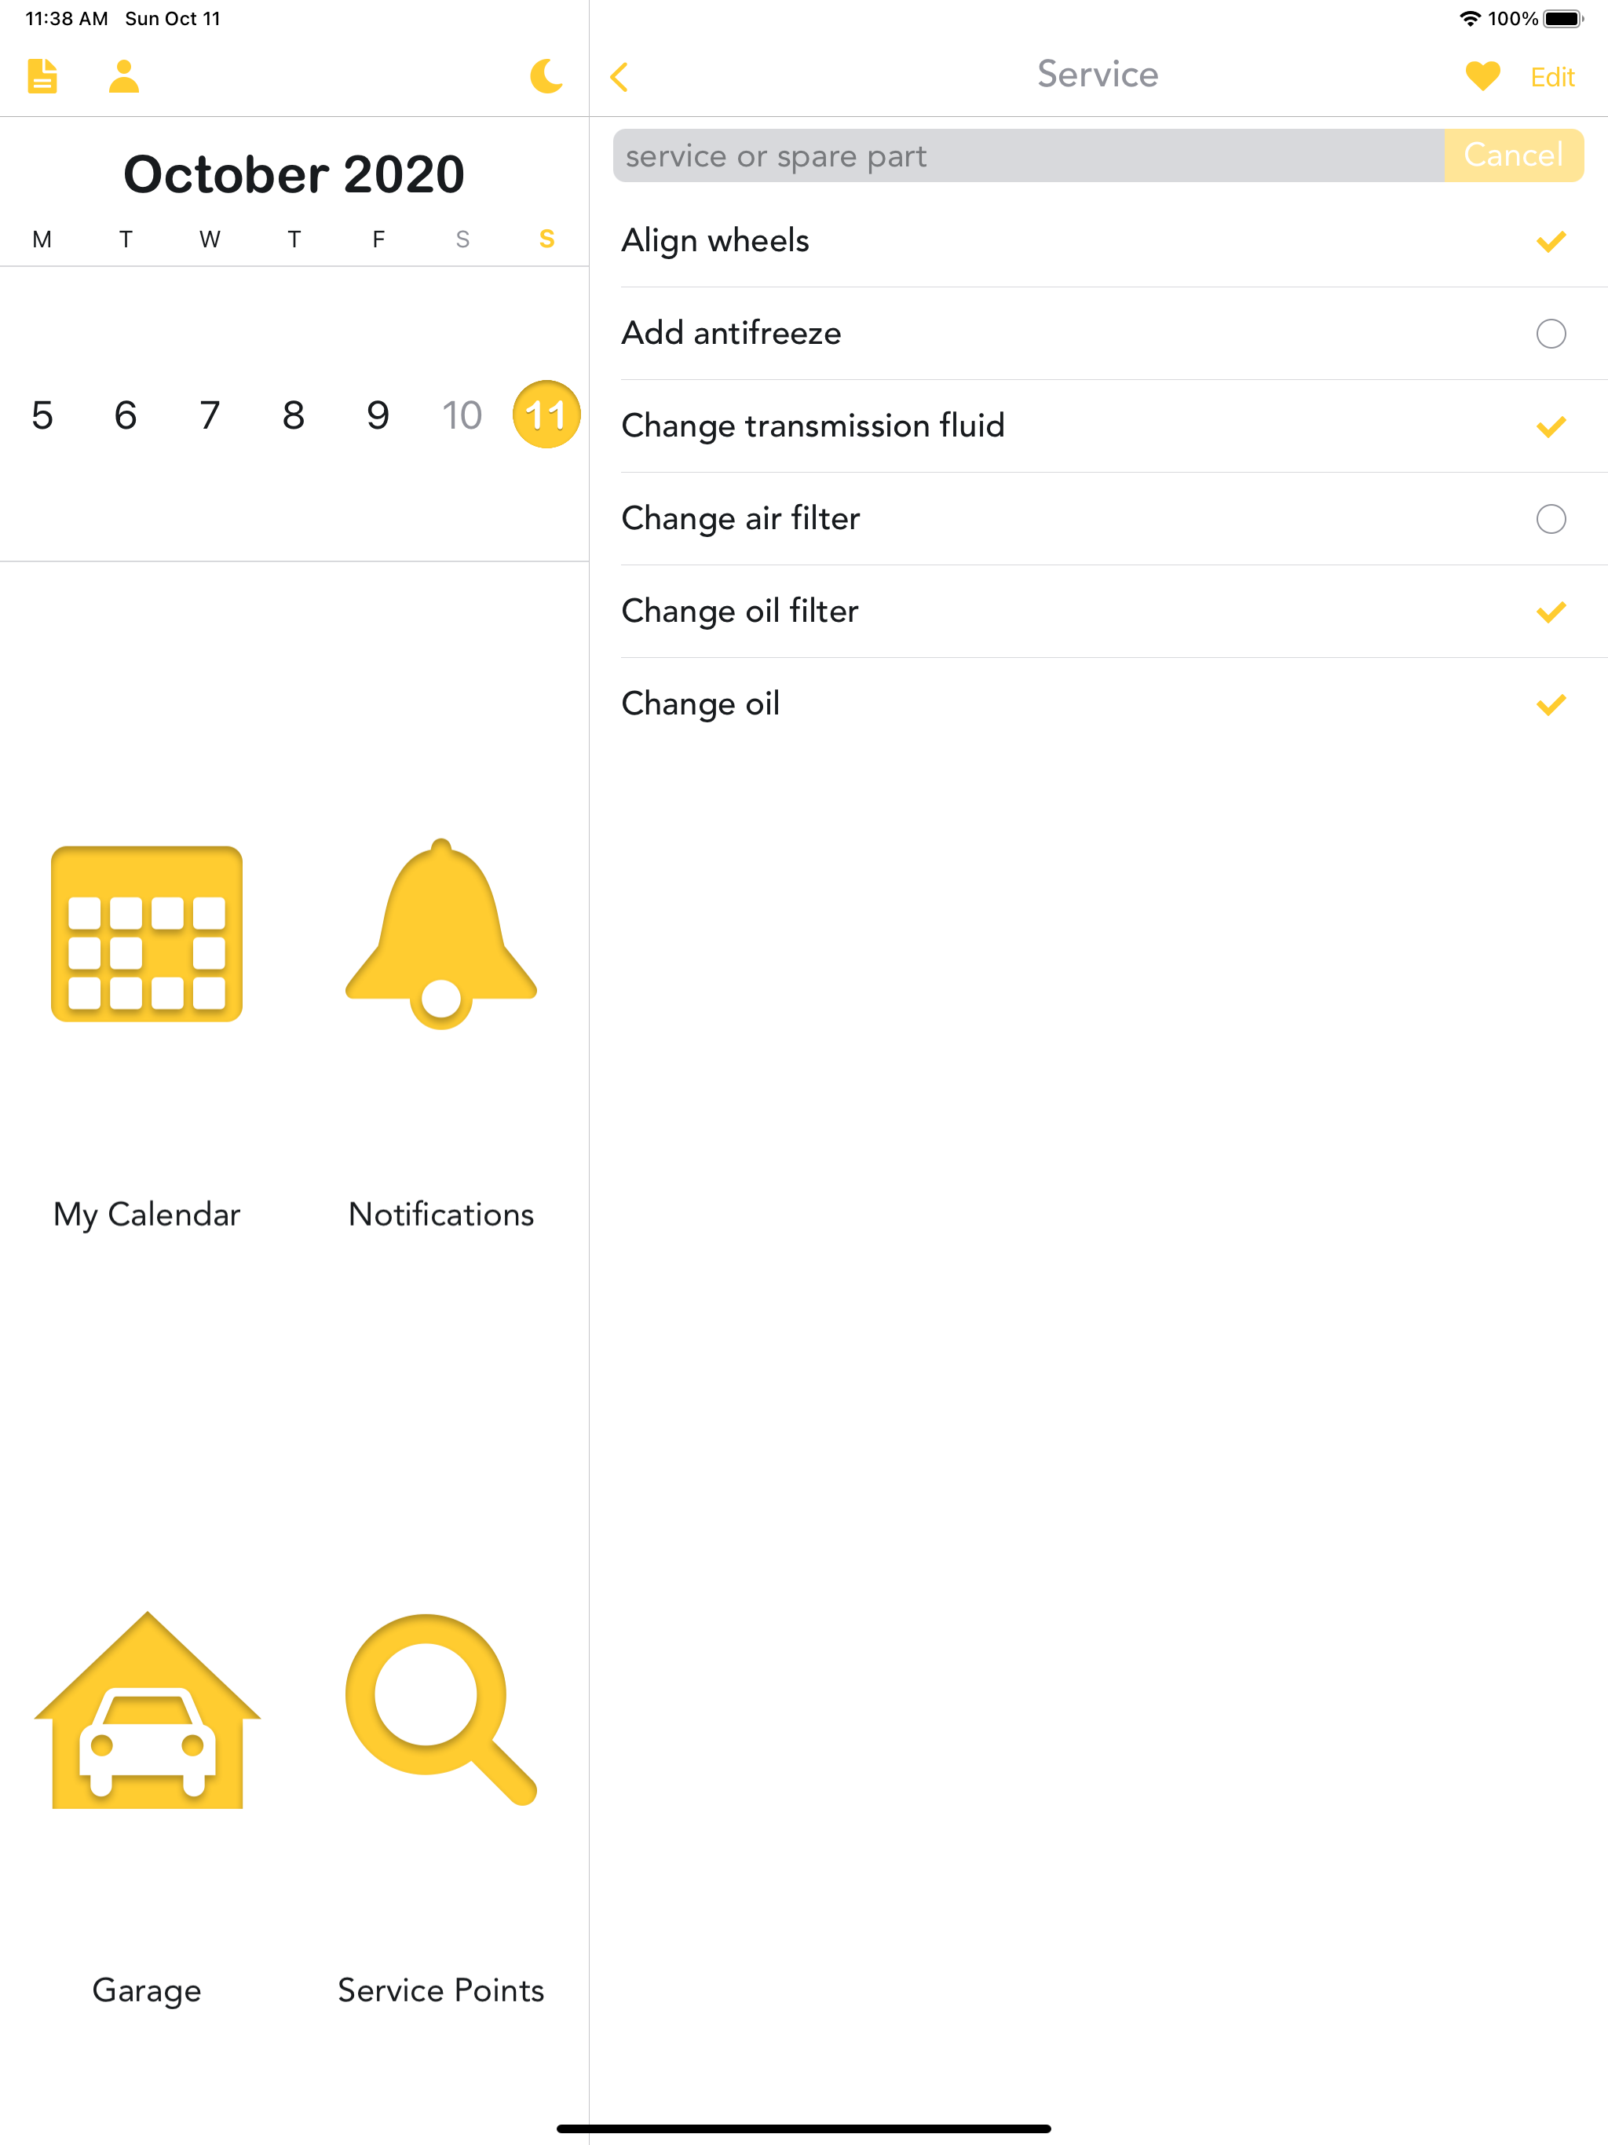Open the user profile icon
The height and width of the screenshot is (2145, 1608).
tap(124, 75)
